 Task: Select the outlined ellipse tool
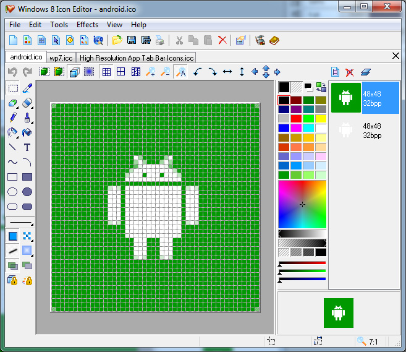coord(12,192)
